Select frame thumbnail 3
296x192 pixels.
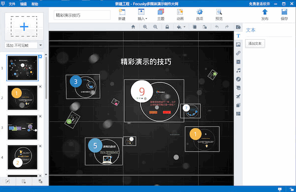tap(22, 128)
